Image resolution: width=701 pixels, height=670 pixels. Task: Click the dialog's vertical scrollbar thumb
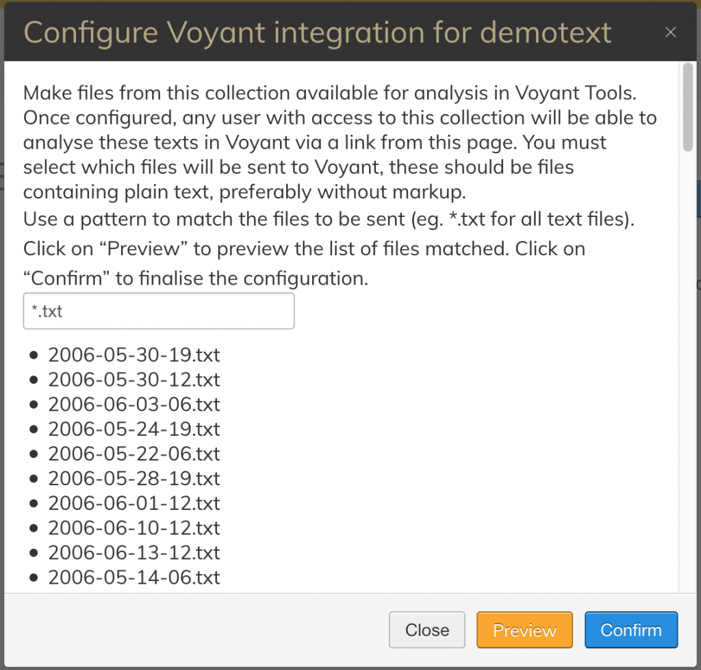(x=688, y=107)
